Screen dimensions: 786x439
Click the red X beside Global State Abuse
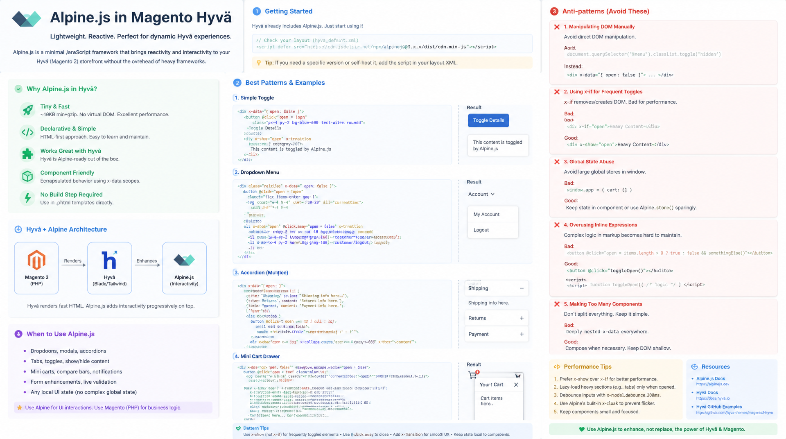[x=557, y=162]
